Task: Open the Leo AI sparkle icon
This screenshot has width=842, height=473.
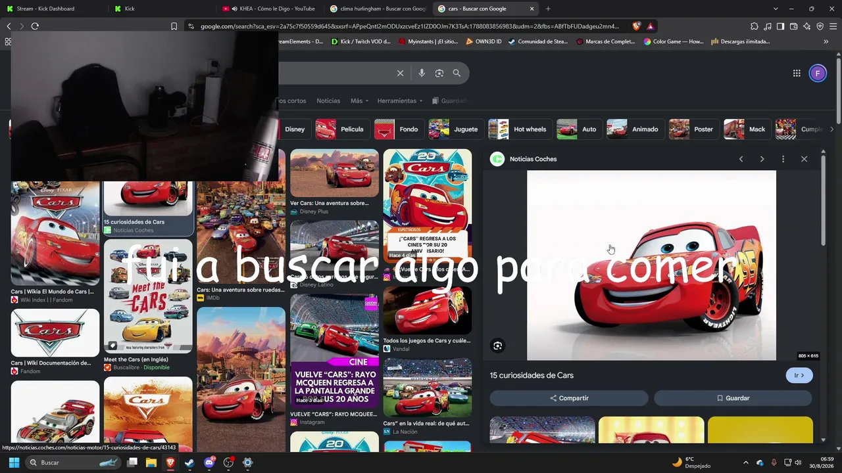Action: point(806,26)
